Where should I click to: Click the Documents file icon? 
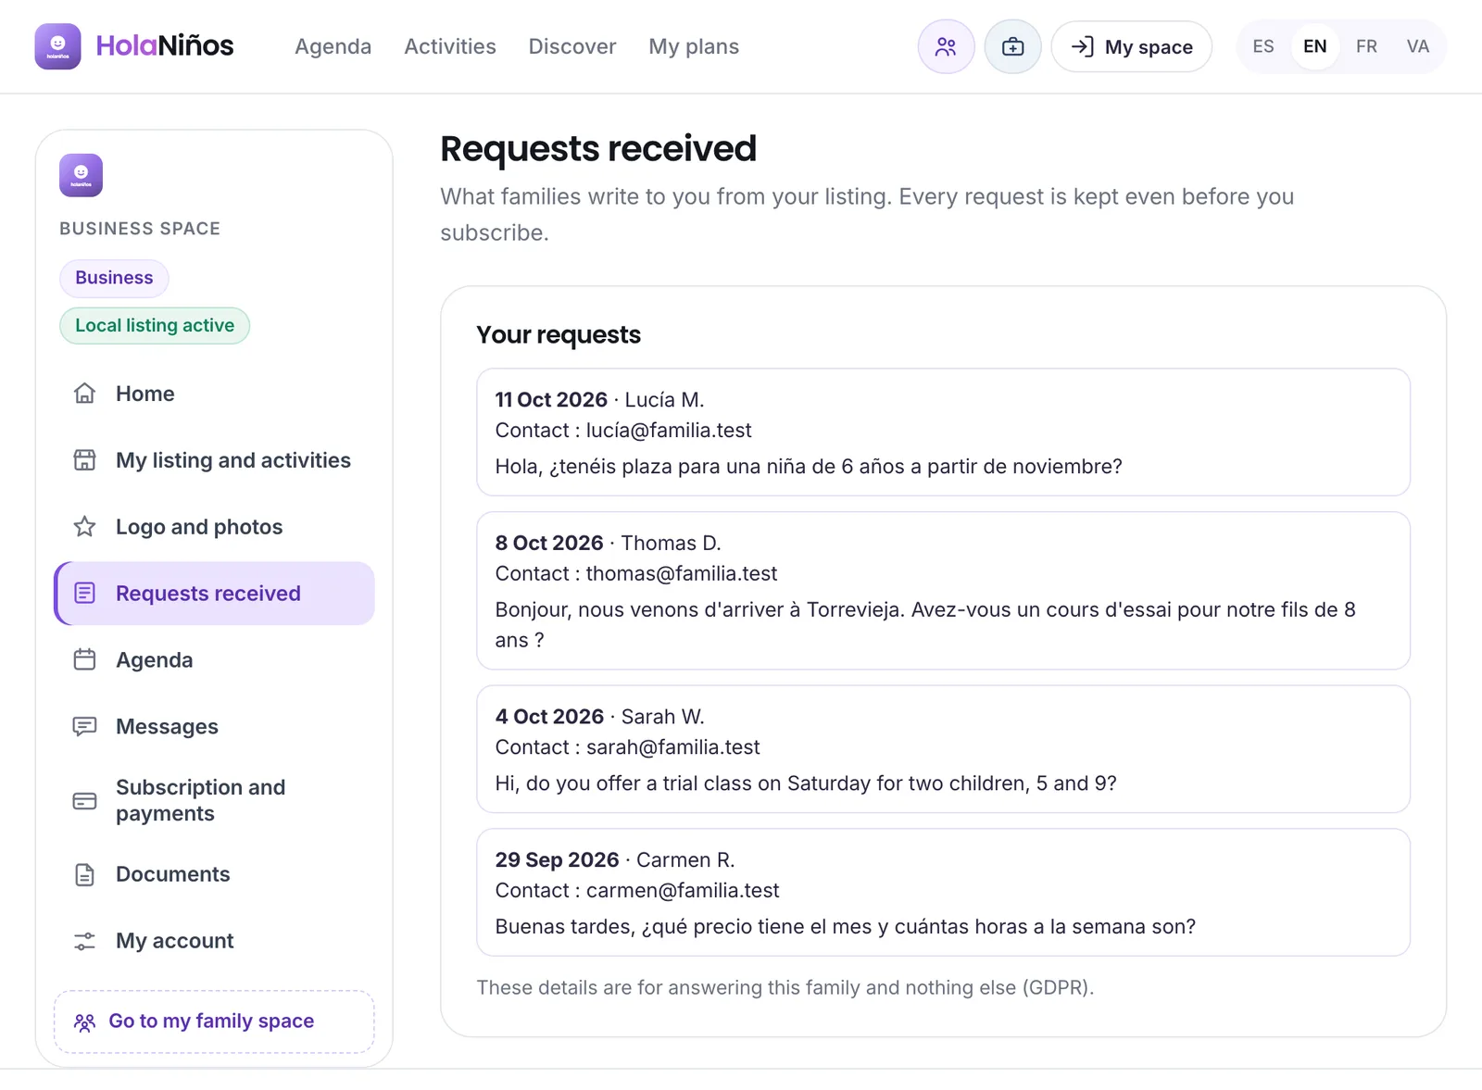point(84,875)
